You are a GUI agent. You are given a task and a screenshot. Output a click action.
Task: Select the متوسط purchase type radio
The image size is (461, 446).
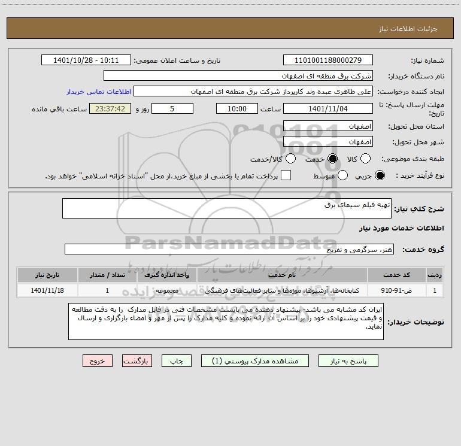pos(343,175)
